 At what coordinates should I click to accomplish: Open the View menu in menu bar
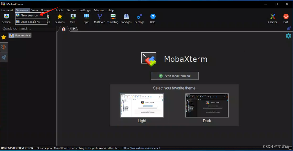35,10
